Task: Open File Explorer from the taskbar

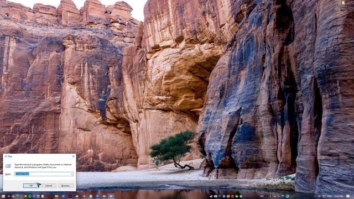Action: tap(56, 196)
